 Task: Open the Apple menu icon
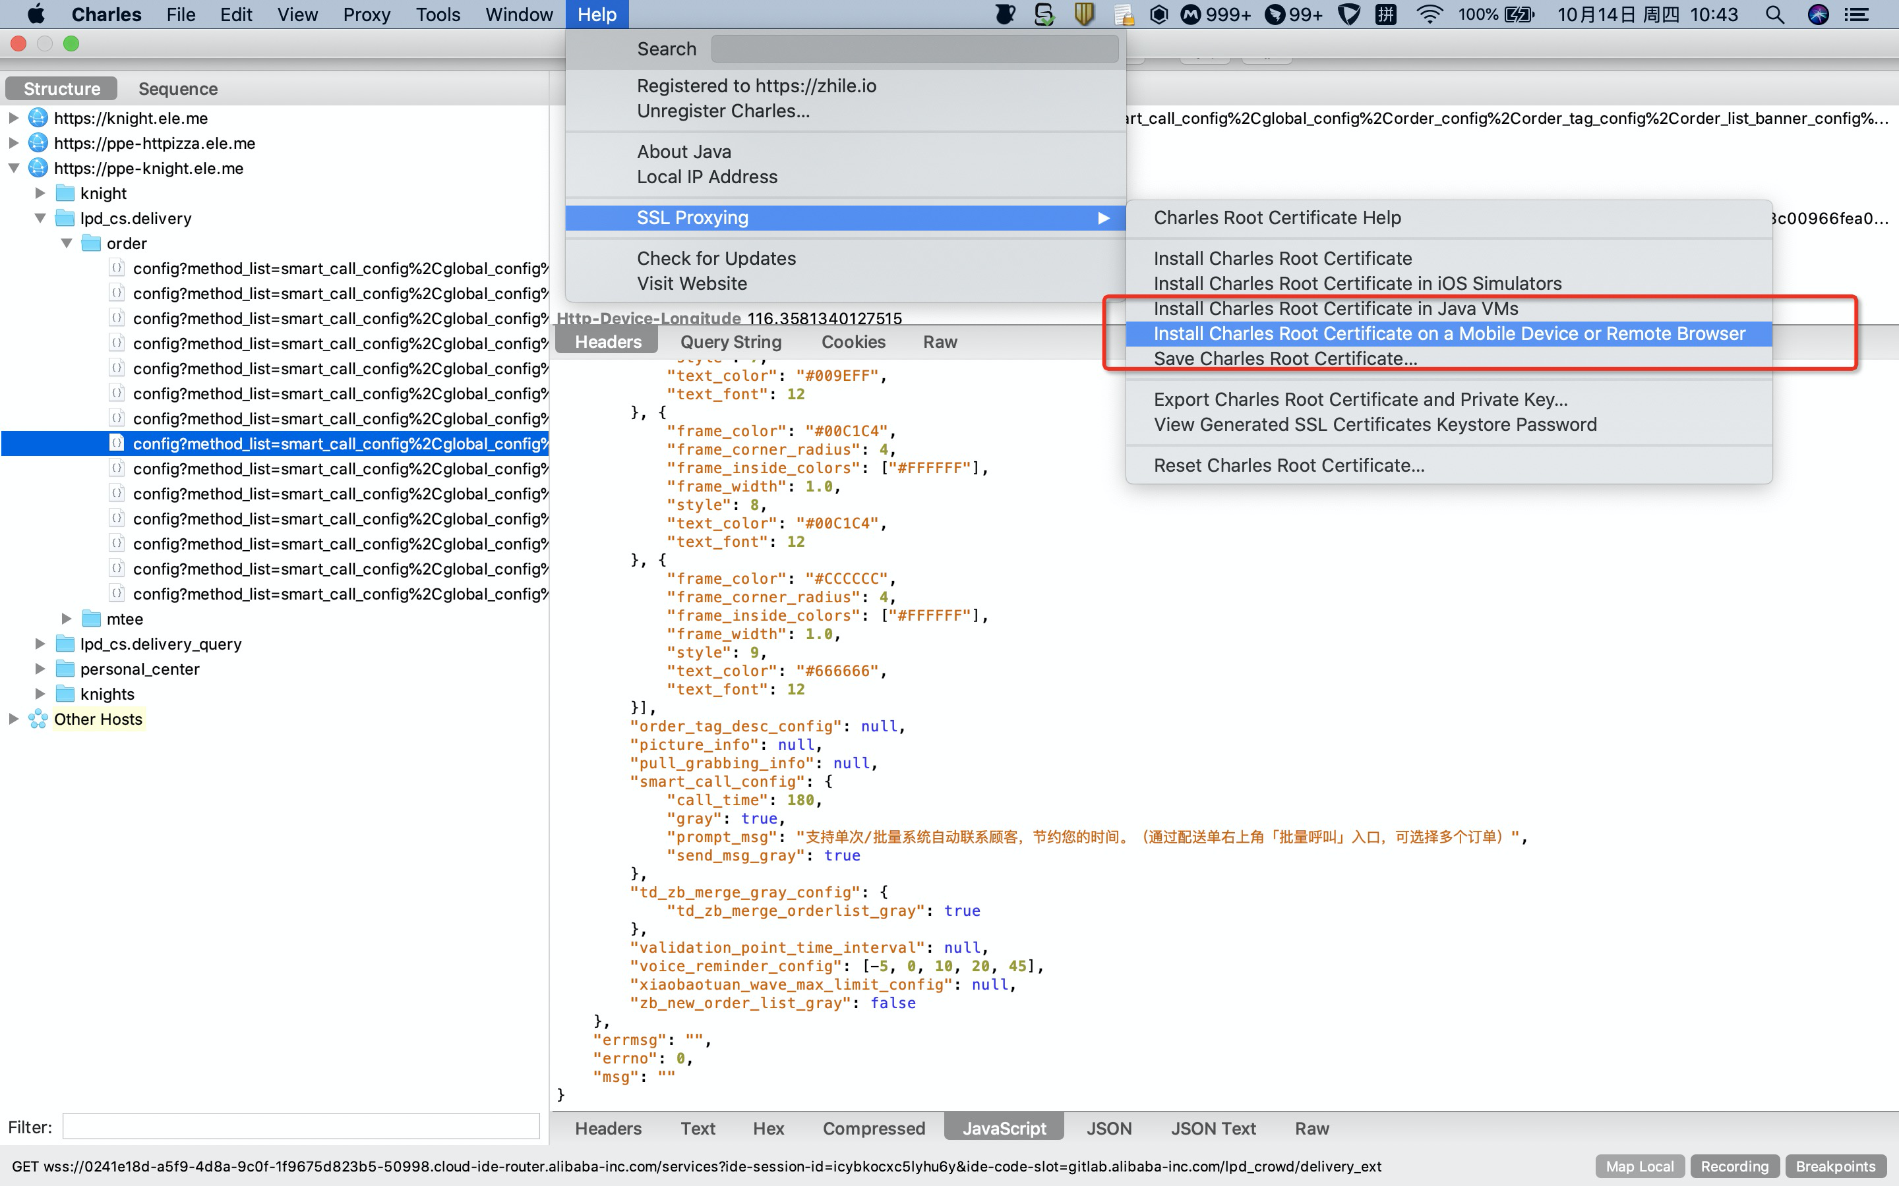click(36, 14)
